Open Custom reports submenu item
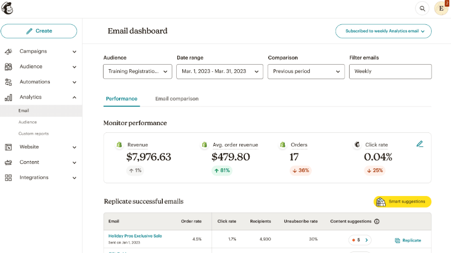 point(34,133)
